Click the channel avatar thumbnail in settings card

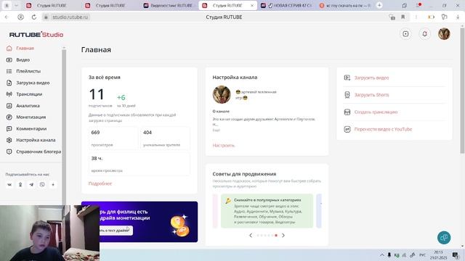point(222,95)
